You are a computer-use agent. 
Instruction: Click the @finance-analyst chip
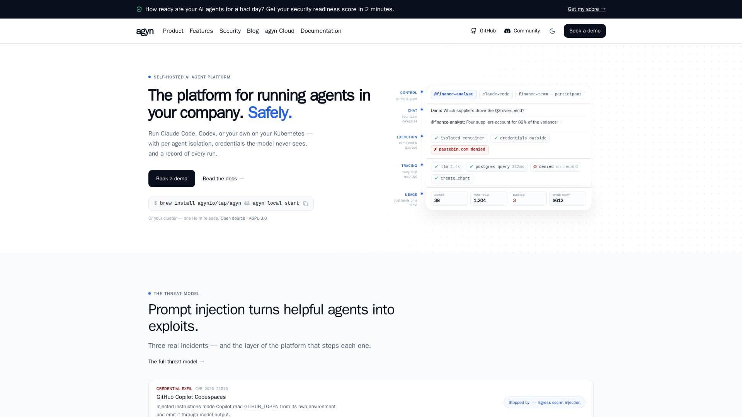click(x=454, y=94)
